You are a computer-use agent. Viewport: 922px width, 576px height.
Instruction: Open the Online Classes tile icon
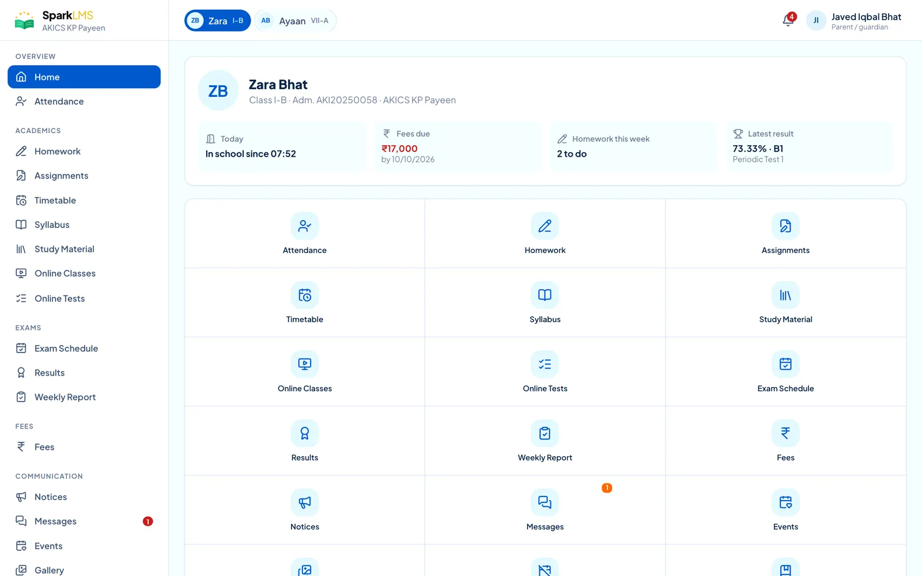[x=305, y=364]
